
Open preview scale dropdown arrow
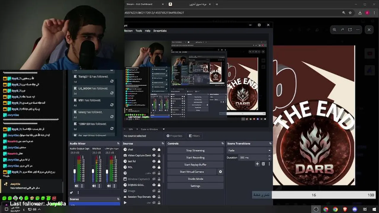coord(163,129)
